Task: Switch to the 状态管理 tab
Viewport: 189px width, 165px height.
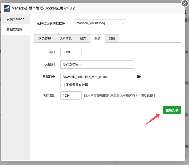Action: click(45, 38)
